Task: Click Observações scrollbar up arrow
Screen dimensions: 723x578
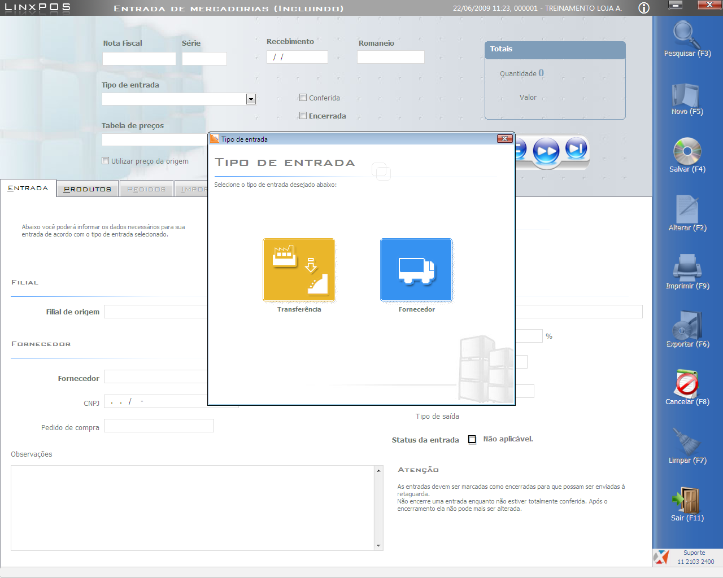Action: point(378,471)
